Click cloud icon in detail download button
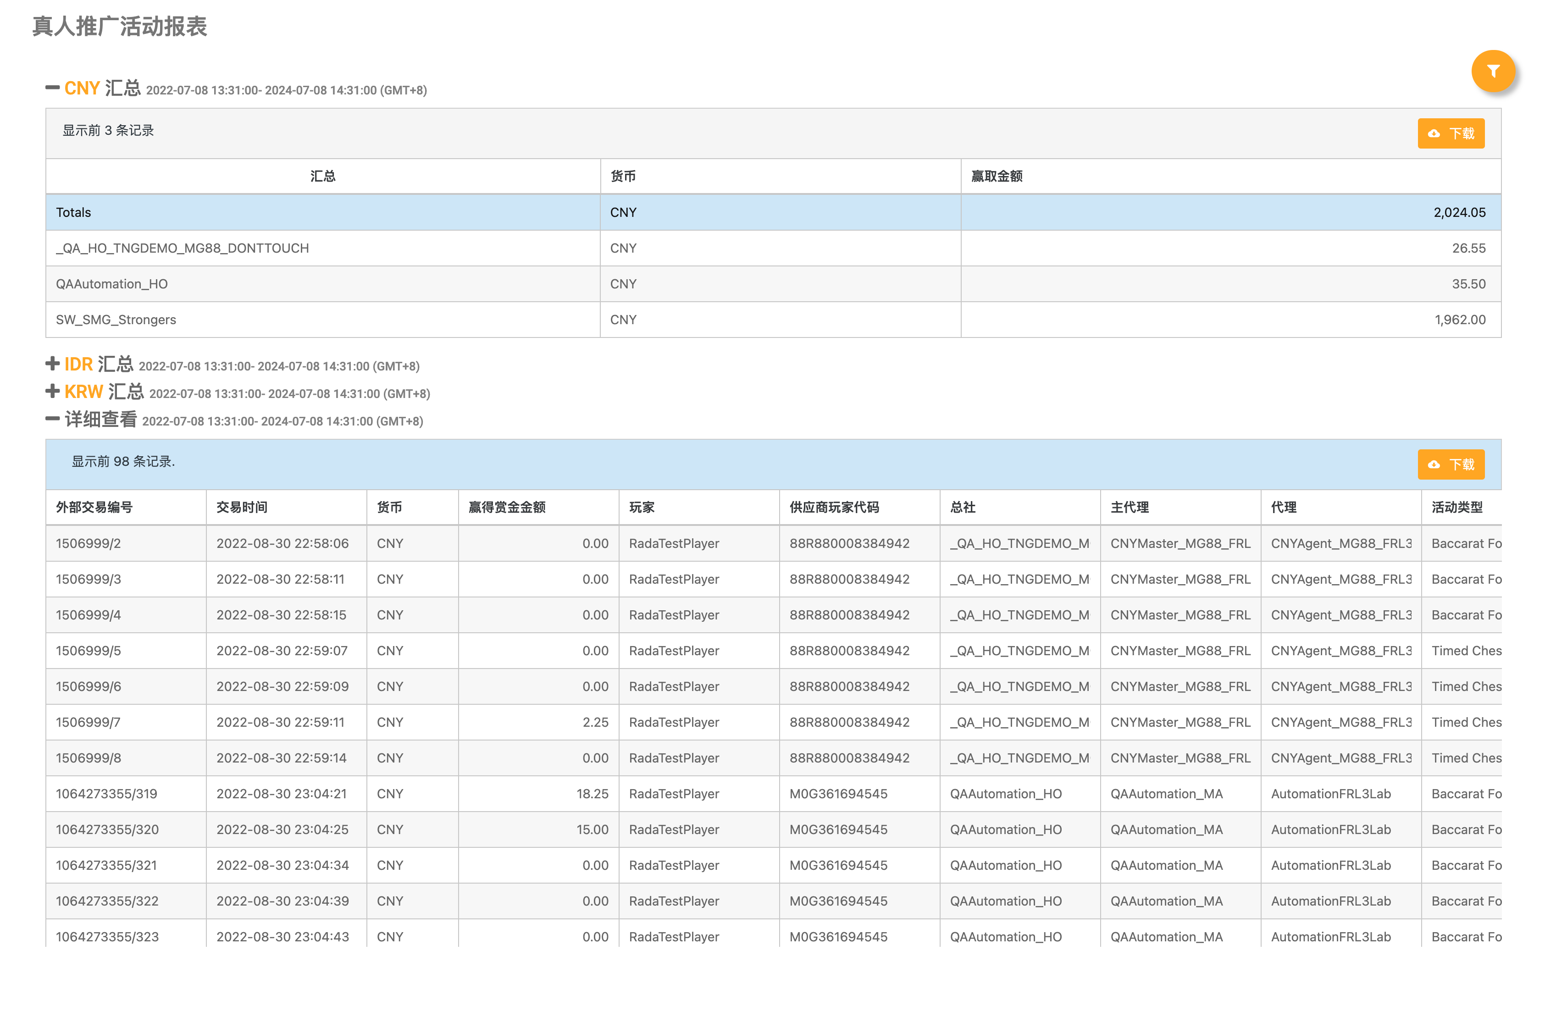The height and width of the screenshot is (1017, 1545). point(1434,464)
